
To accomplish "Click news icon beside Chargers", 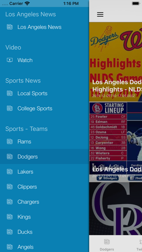I will [10, 202].
